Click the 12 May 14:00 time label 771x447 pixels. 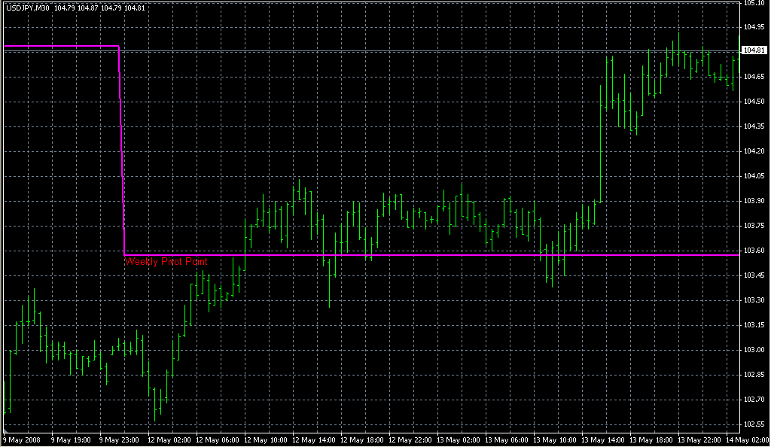tap(312, 439)
